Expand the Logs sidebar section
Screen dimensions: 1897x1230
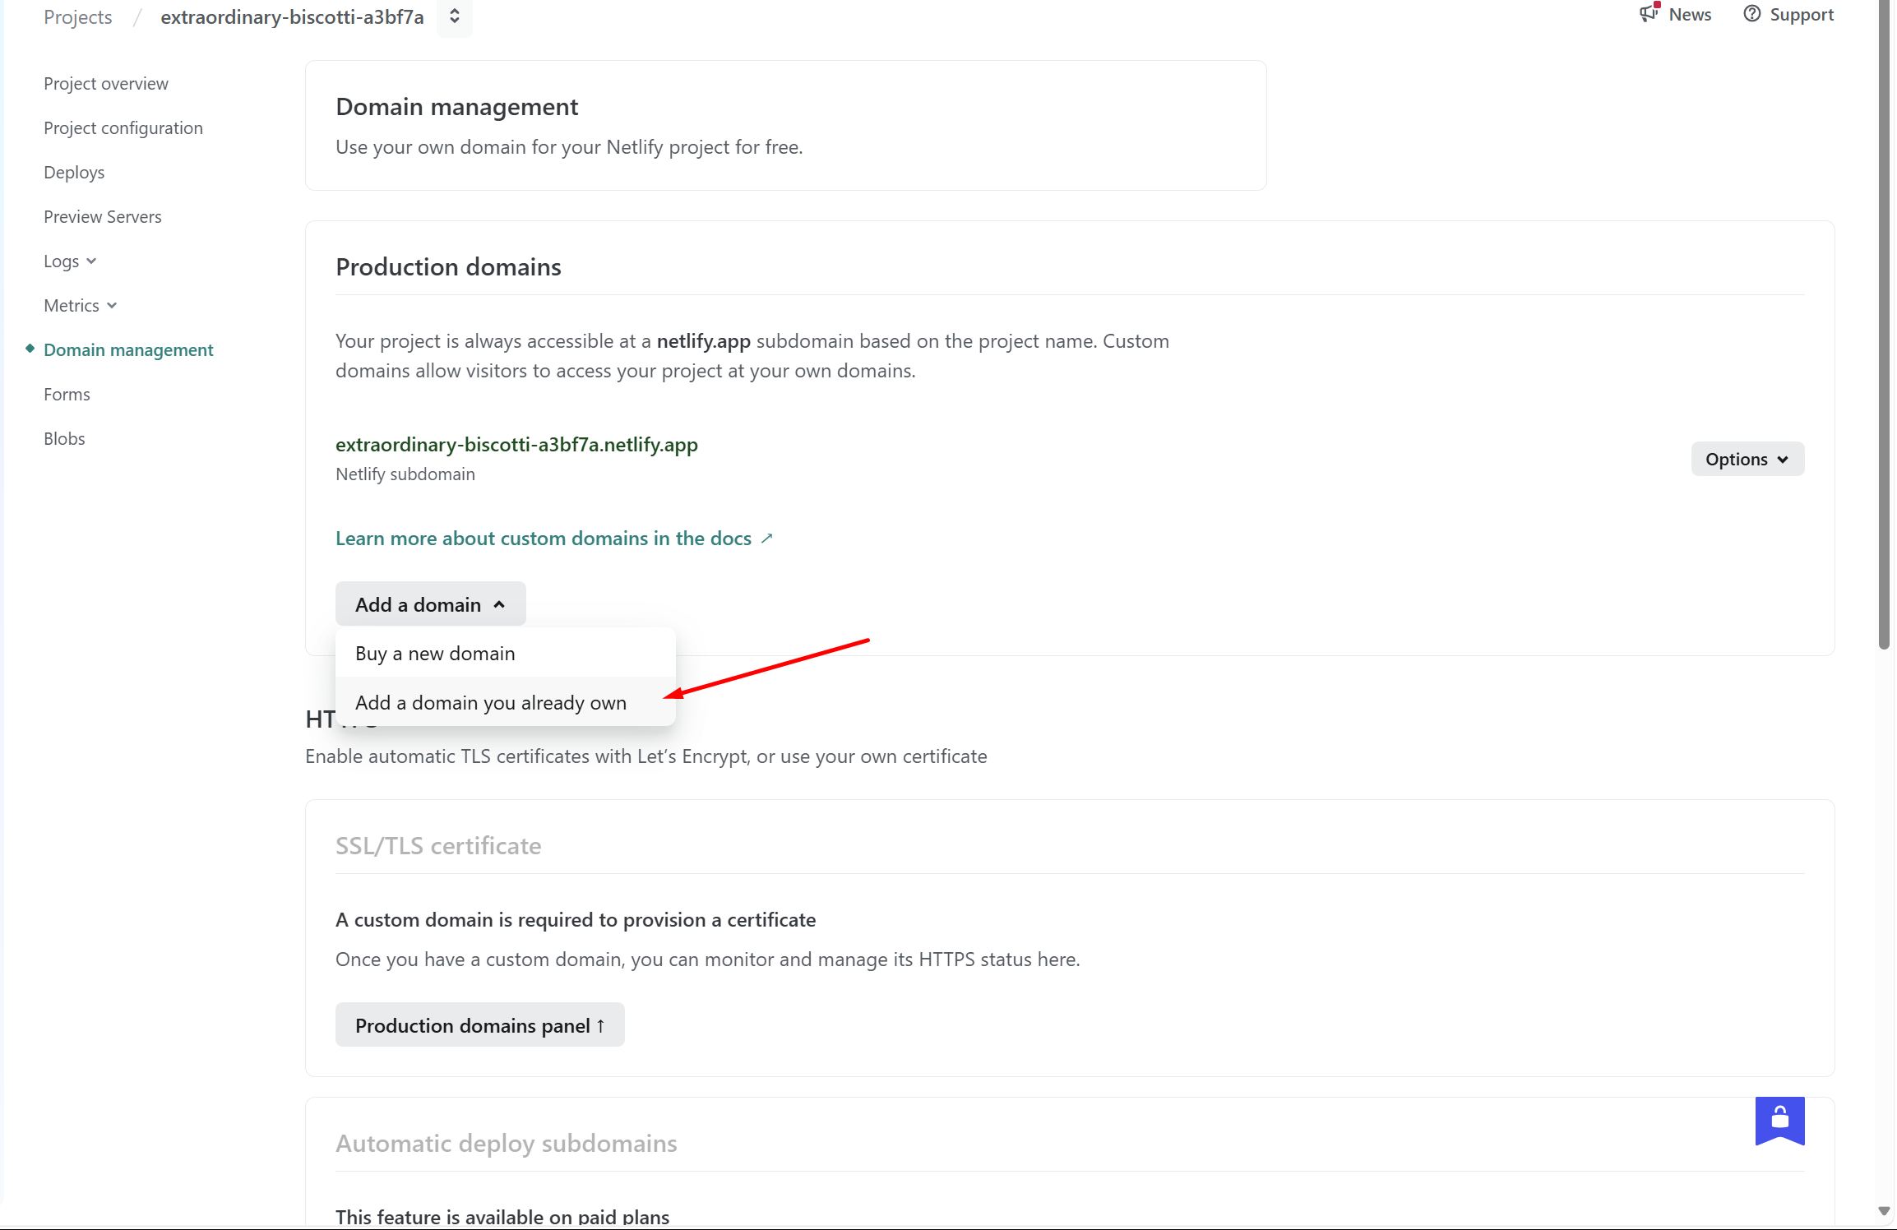click(x=70, y=261)
